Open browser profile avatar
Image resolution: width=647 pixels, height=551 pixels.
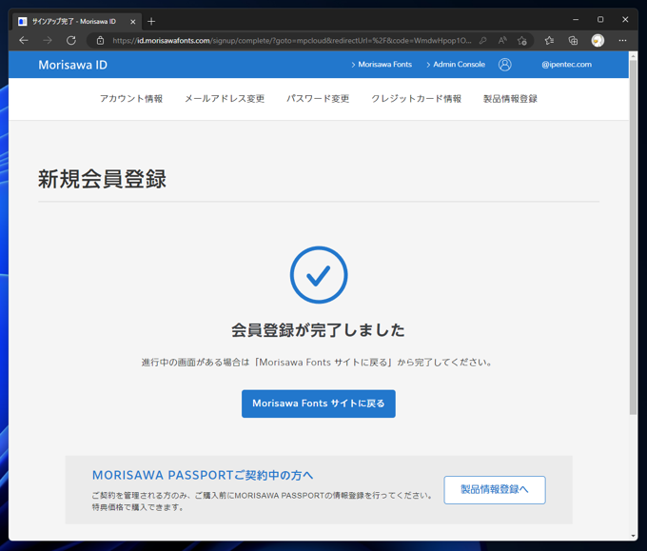click(598, 41)
